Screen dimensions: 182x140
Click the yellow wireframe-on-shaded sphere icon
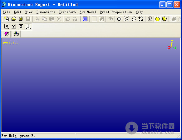(165, 19)
